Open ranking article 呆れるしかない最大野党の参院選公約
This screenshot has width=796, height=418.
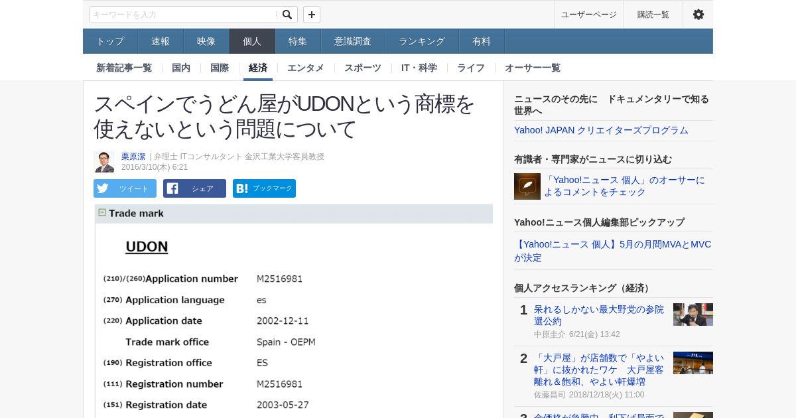tap(598, 315)
